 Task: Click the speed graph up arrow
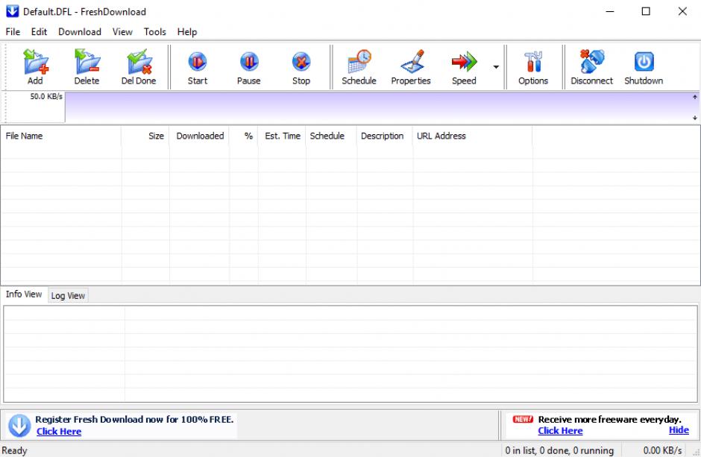click(695, 97)
